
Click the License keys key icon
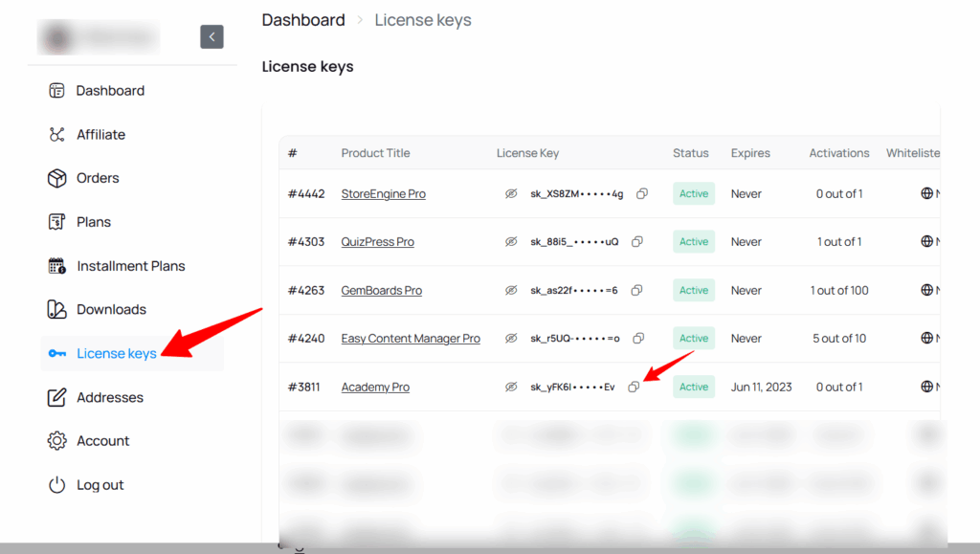coord(56,353)
